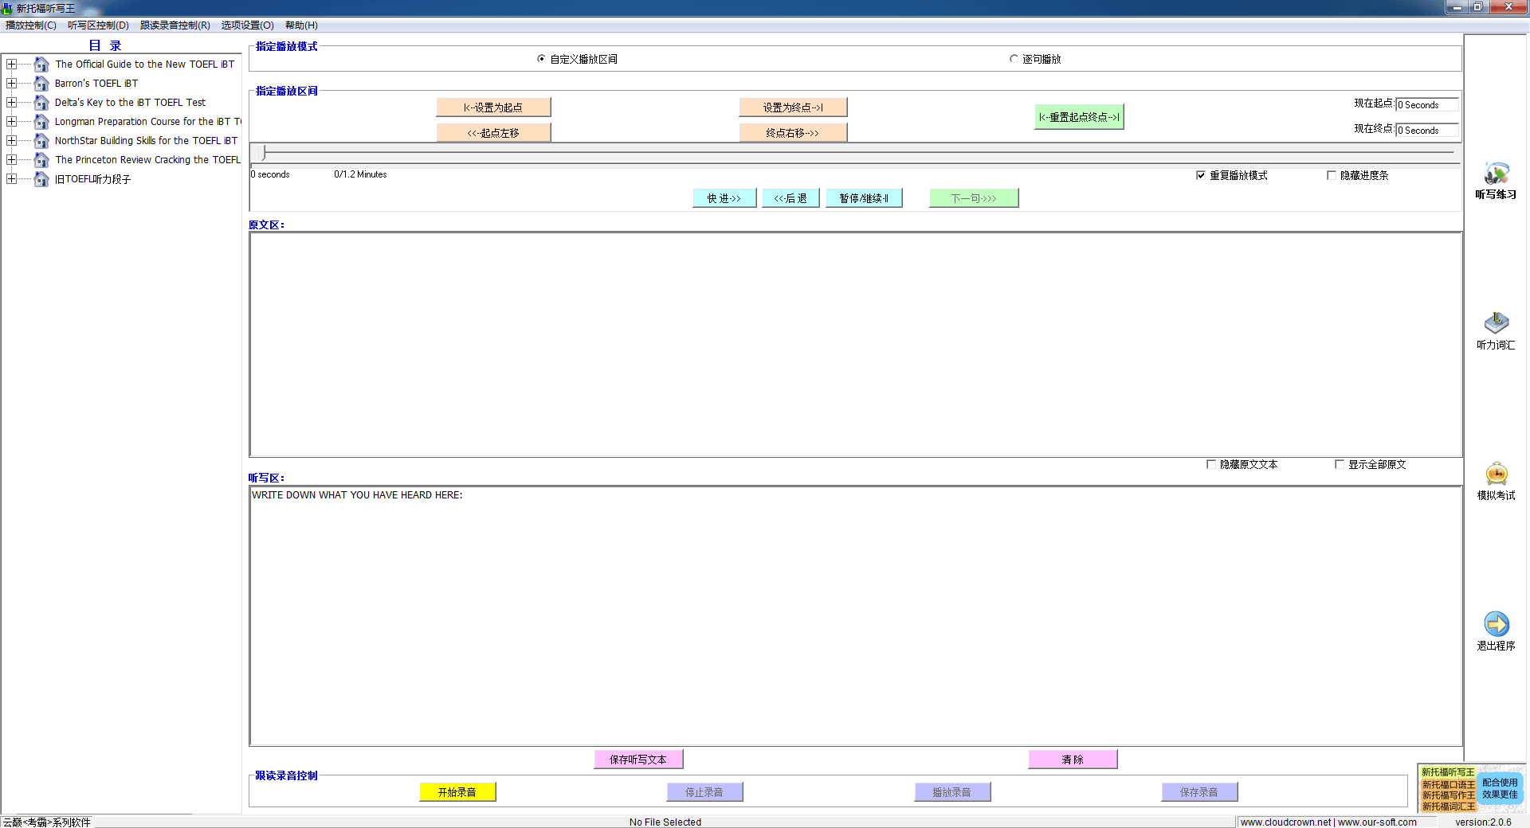Image resolution: width=1530 pixels, height=828 pixels.
Task: Click the promotional banner icon for 新托福听写王
Action: click(x=1471, y=788)
